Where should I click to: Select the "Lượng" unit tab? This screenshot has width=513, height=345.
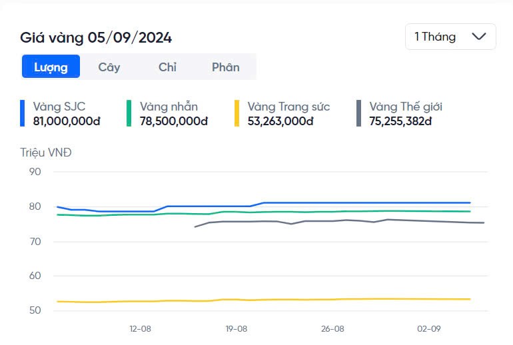pyautogui.click(x=51, y=67)
